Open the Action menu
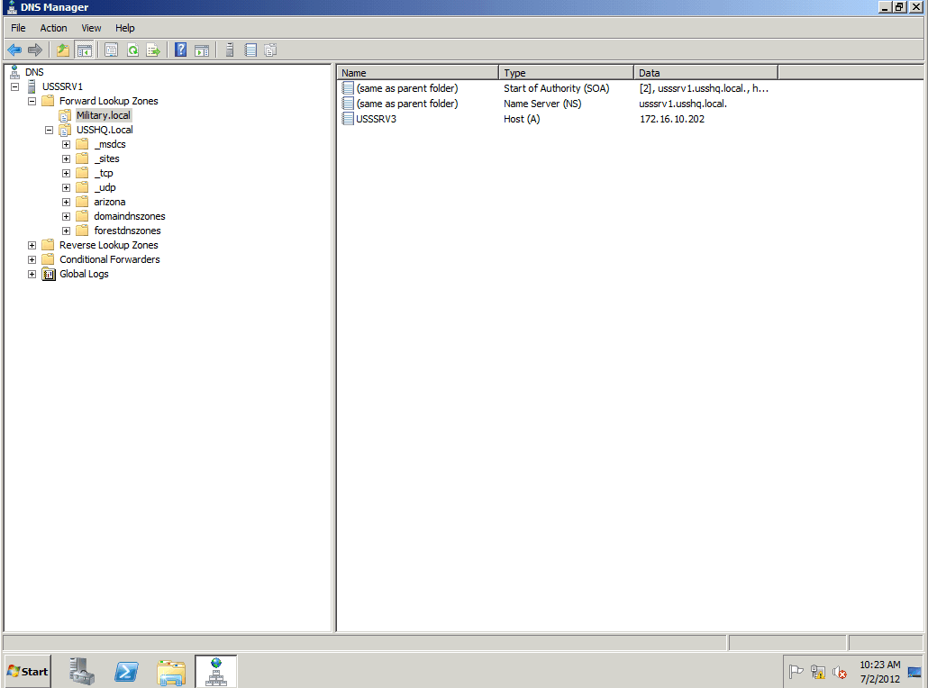The height and width of the screenshot is (688, 928). [53, 28]
